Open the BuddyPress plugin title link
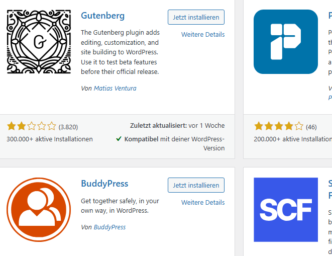The image size is (332, 256). point(104,184)
